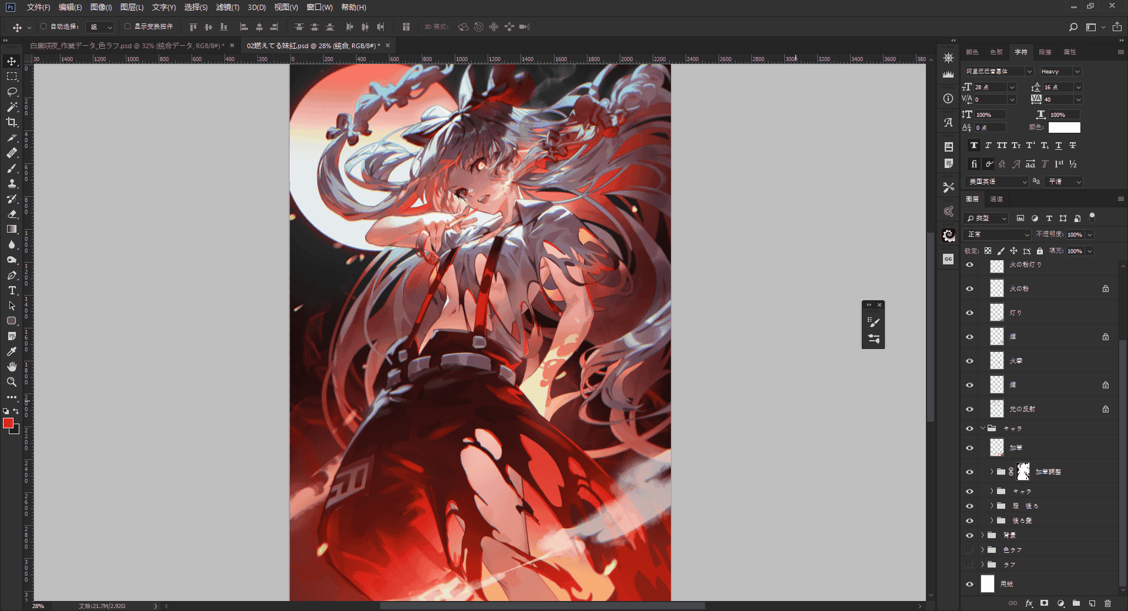The image size is (1128, 611).
Task: Select the Eraser tool
Action: pos(12,214)
